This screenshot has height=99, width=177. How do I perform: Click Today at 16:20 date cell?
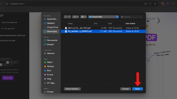click(x=132, y=28)
